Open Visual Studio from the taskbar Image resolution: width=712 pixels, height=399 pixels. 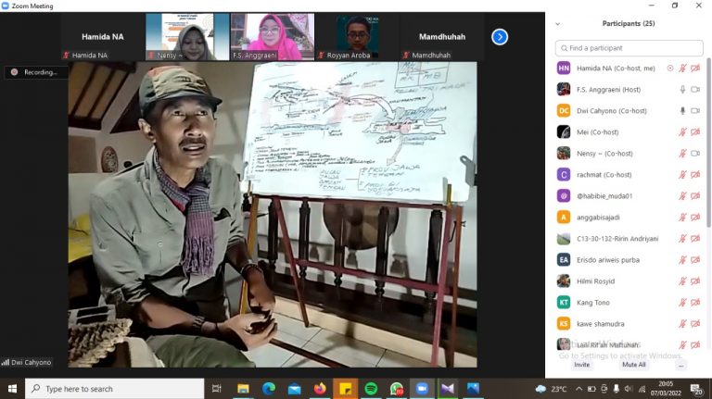coord(447,389)
